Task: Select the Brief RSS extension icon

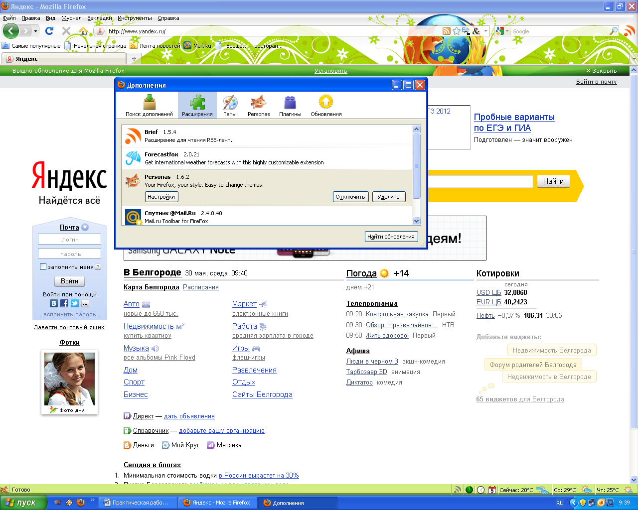Action: pyautogui.click(x=133, y=135)
